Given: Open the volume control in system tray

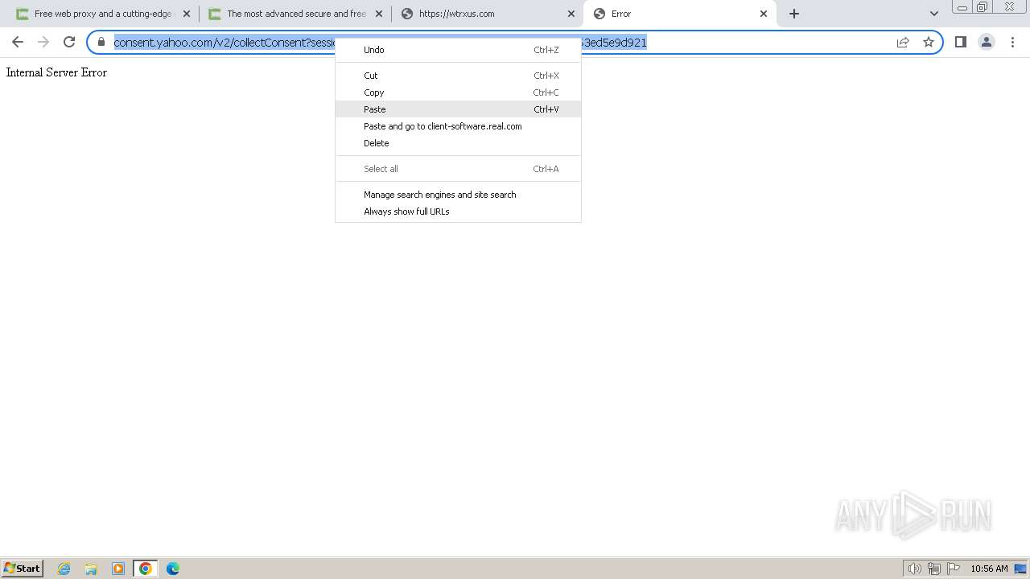Looking at the screenshot, I should point(915,569).
